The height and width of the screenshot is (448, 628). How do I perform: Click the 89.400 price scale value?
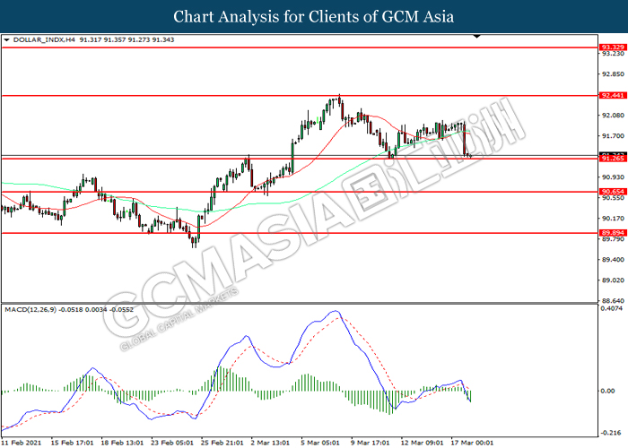pos(613,260)
